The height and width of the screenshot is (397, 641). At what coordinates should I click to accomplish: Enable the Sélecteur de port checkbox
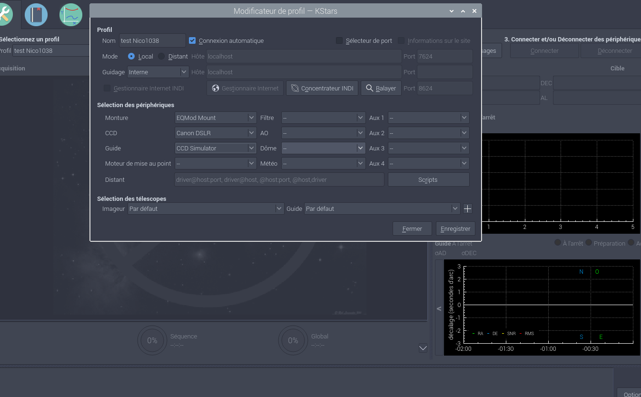pyautogui.click(x=339, y=41)
